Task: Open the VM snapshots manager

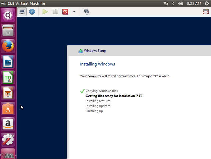Action: tap(86, 12)
